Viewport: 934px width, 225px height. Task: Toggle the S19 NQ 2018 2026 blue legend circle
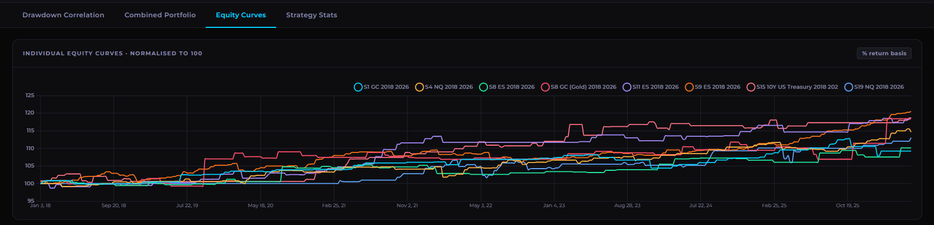point(848,87)
